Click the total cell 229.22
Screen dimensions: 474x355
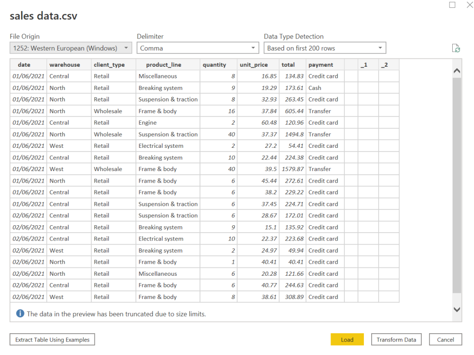[293, 192]
